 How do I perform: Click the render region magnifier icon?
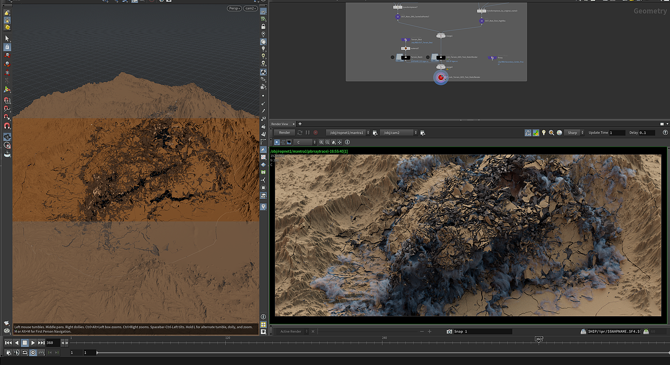[x=551, y=132]
